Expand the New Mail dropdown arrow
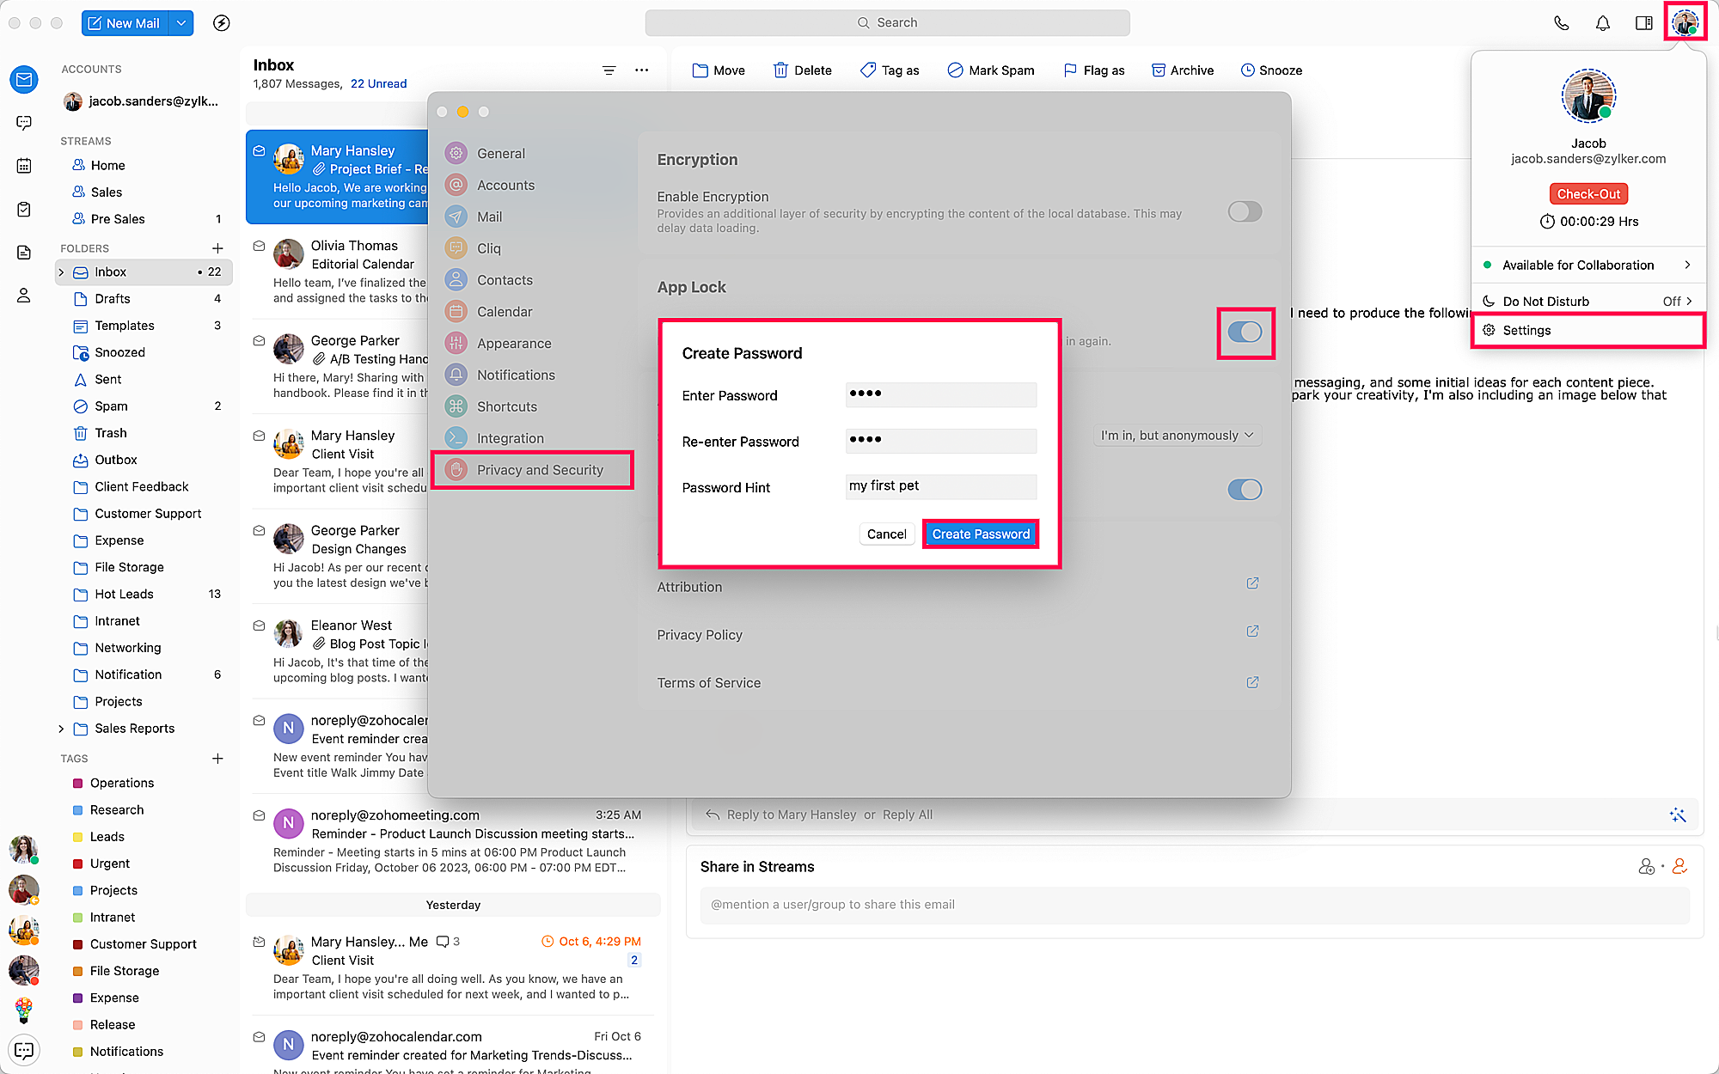 tap(181, 23)
